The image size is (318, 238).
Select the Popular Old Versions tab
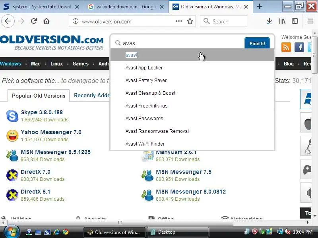coord(39,96)
